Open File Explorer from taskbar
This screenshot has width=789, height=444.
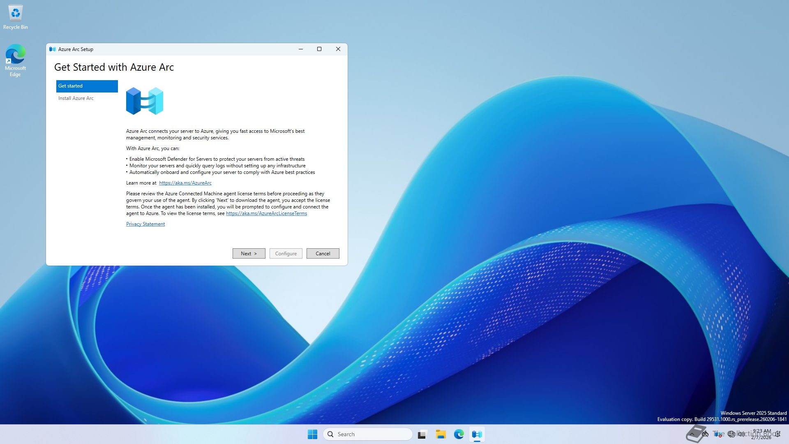click(441, 434)
